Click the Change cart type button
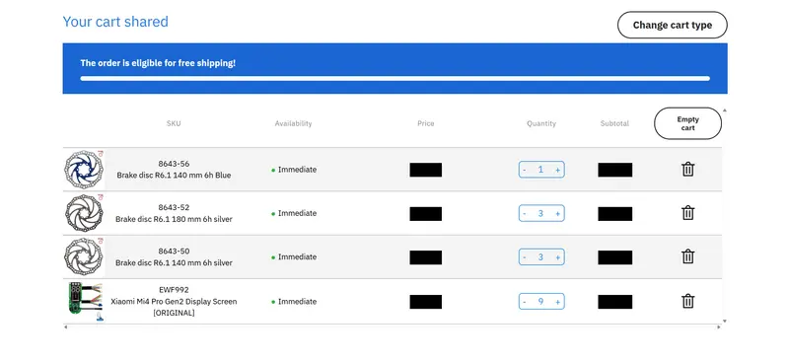The height and width of the screenshot is (362, 789). tap(673, 26)
